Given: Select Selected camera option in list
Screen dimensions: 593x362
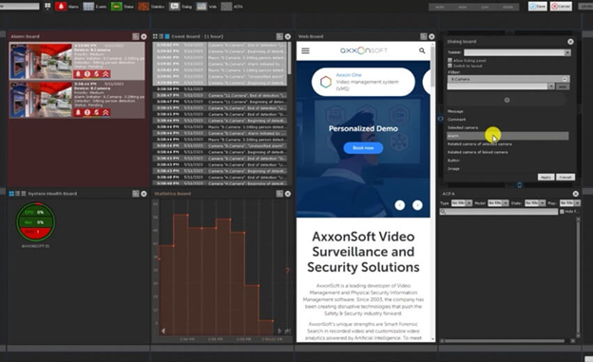Looking at the screenshot, I should pos(463,128).
